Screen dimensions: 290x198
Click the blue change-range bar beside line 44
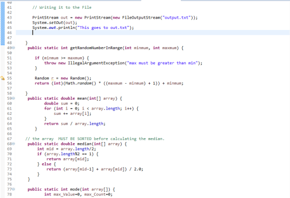click(3, 23)
